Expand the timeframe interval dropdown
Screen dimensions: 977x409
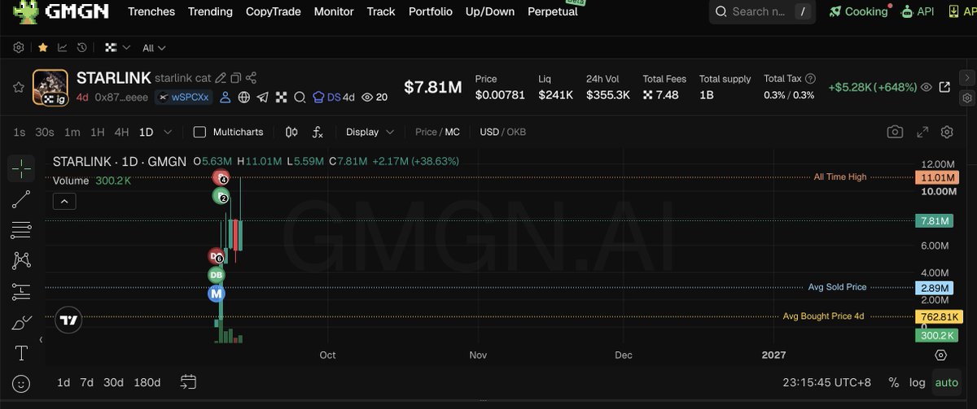pyautogui.click(x=168, y=132)
